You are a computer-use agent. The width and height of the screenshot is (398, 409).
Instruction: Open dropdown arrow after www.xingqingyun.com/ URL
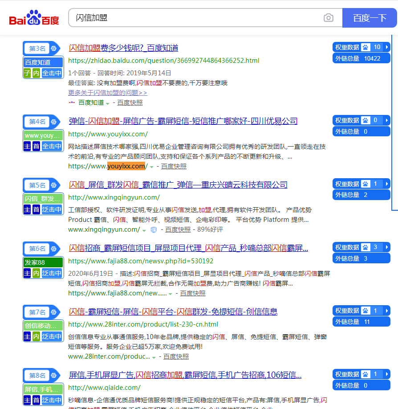click(144, 230)
